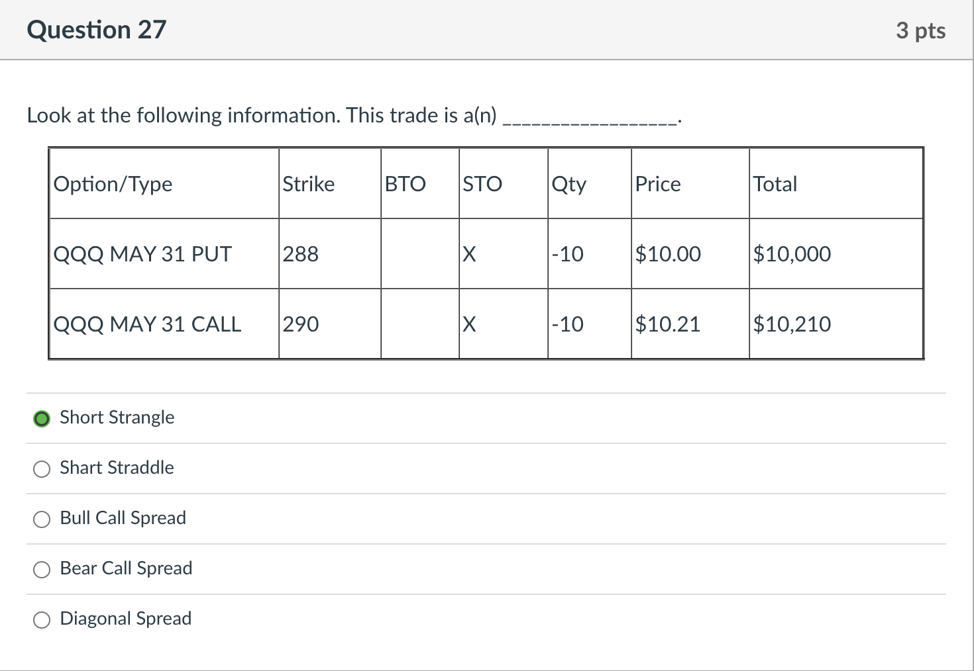Viewport: 974px width, 671px height.
Task: Click the Option/Type column header
Action: [x=113, y=184]
